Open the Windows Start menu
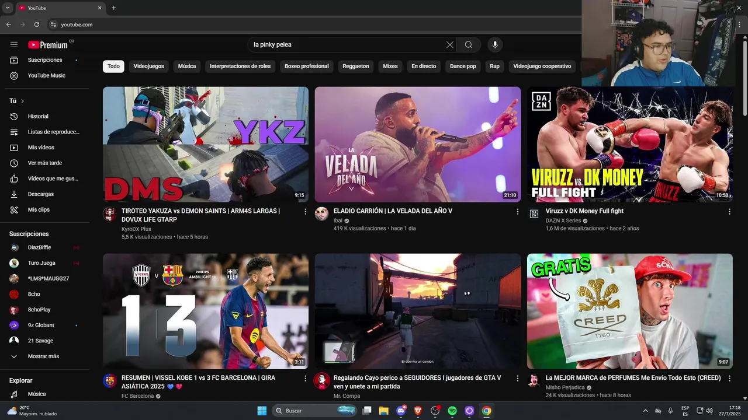This screenshot has width=748, height=420. tap(262, 411)
